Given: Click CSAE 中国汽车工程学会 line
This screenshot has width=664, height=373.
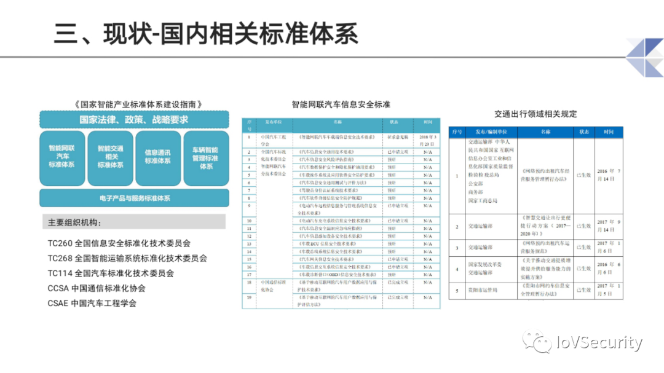Looking at the screenshot, I should point(92,303).
